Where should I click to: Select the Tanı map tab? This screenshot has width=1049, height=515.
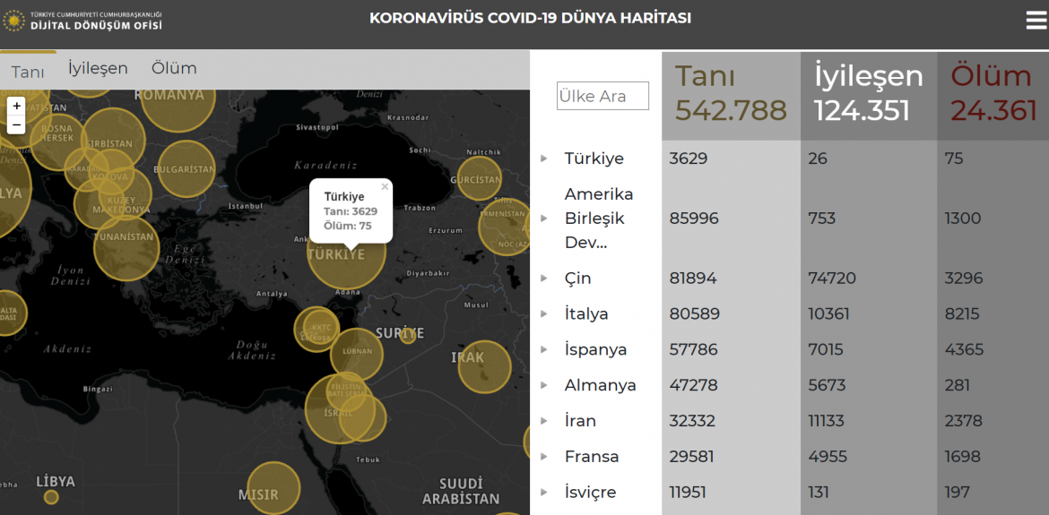tap(28, 72)
